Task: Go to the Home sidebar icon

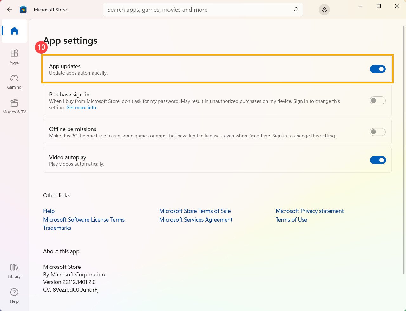Action: click(x=14, y=31)
